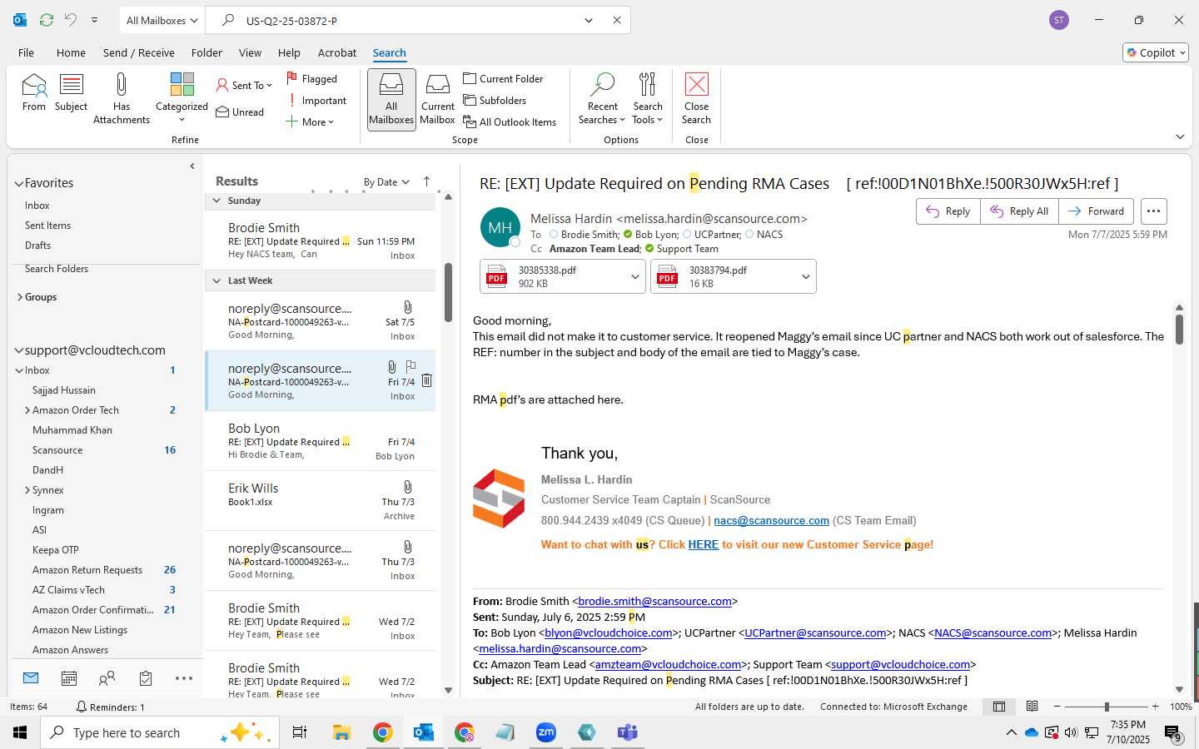Viewport: 1199px width, 749px height.
Task: Set scope to Current Folder
Action: point(503,78)
